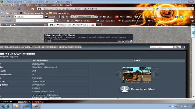Open the News [1172] toolbar item
Screen dimensions: 195x109
point(124,17)
